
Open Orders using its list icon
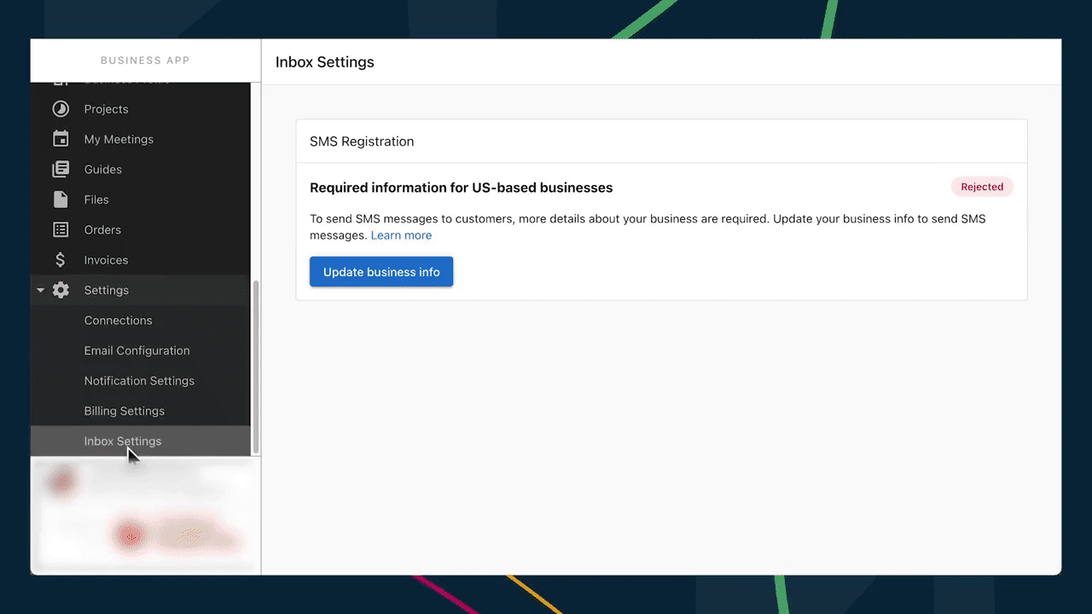click(x=60, y=229)
